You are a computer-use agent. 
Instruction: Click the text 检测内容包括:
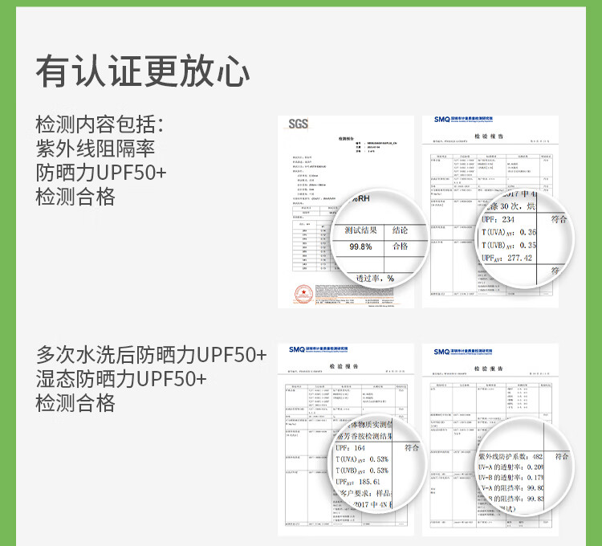click(x=100, y=124)
